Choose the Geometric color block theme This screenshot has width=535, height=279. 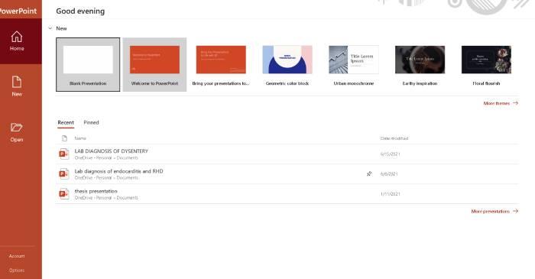(x=287, y=64)
